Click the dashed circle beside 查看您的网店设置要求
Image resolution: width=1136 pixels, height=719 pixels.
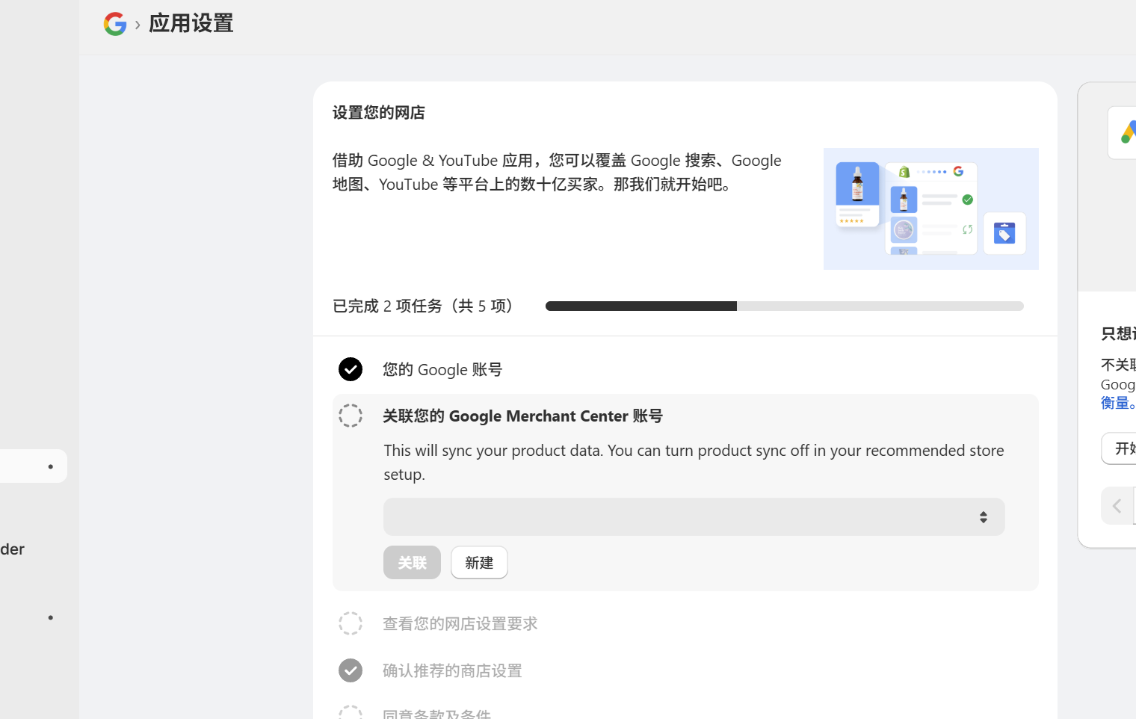click(351, 623)
